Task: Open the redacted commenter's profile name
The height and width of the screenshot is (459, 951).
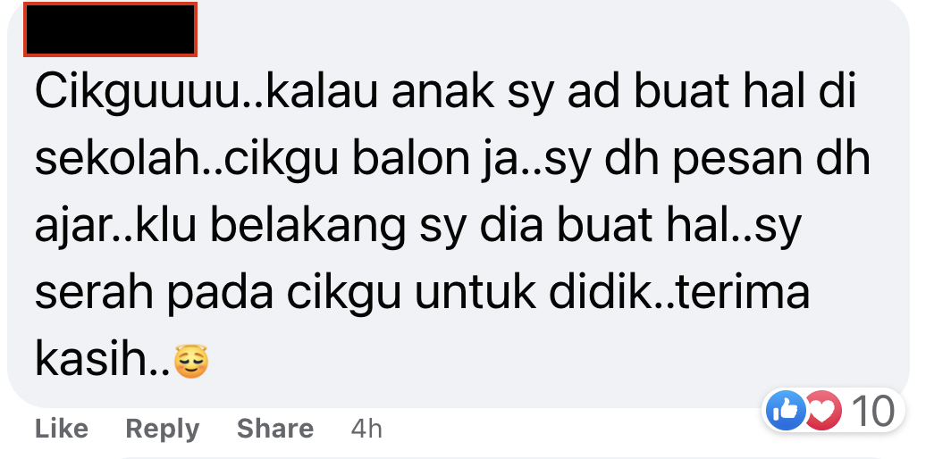Action: click(x=111, y=29)
